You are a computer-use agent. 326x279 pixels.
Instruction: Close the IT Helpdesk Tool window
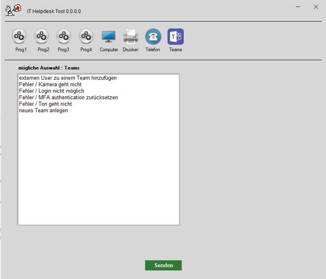click(x=316, y=7)
